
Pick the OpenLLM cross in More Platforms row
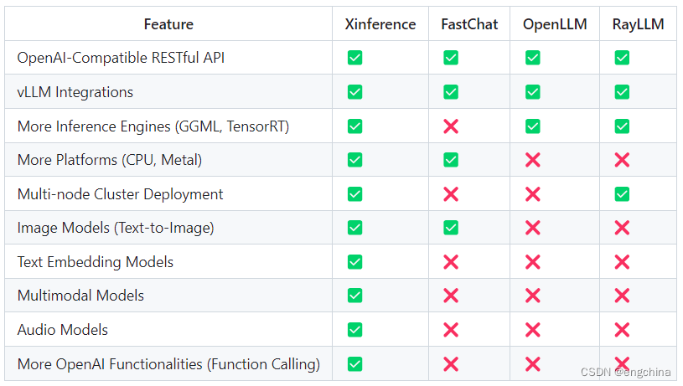click(x=533, y=160)
